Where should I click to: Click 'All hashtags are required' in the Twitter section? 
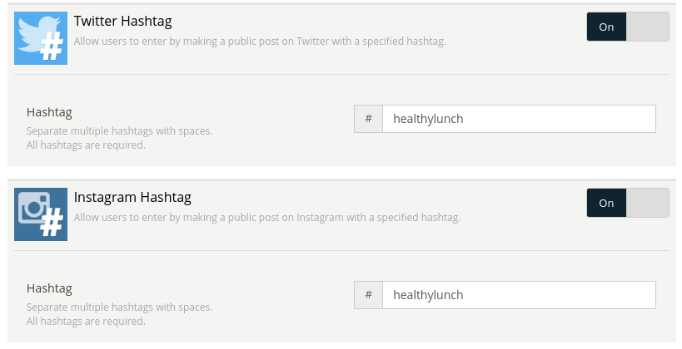86,145
